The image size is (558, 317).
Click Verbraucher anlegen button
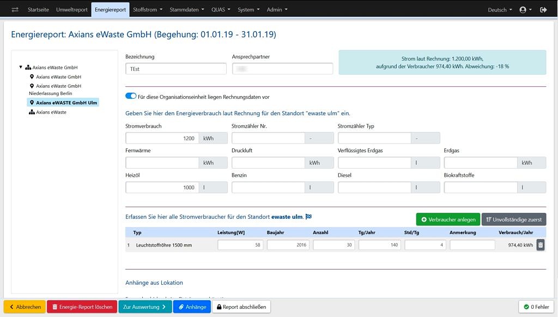448,219
